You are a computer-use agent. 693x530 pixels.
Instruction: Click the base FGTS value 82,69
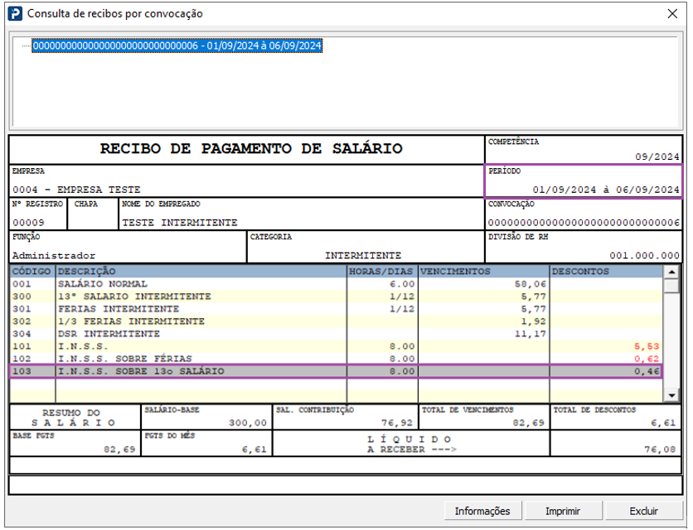pyautogui.click(x=119, y=450)
